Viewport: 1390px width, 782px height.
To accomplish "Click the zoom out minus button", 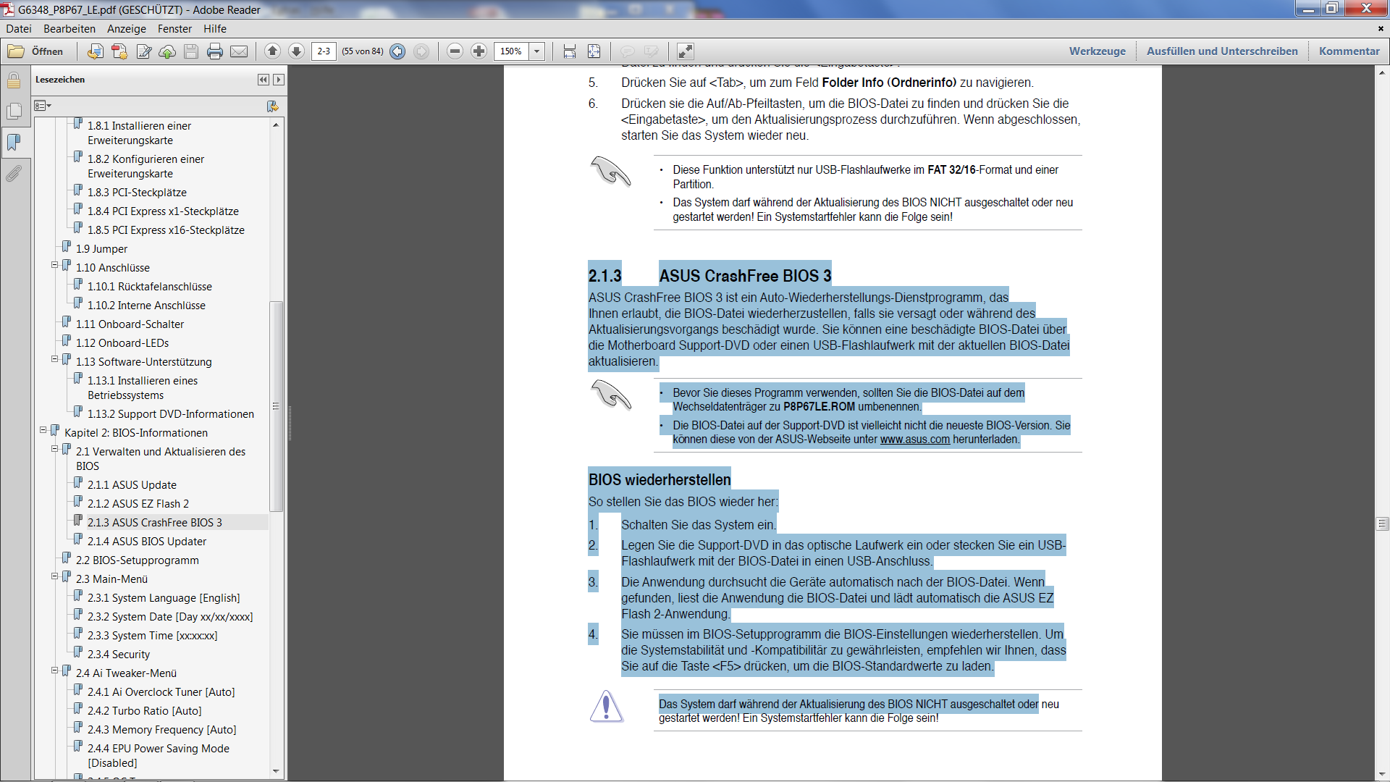I will [x=455, y=51].
